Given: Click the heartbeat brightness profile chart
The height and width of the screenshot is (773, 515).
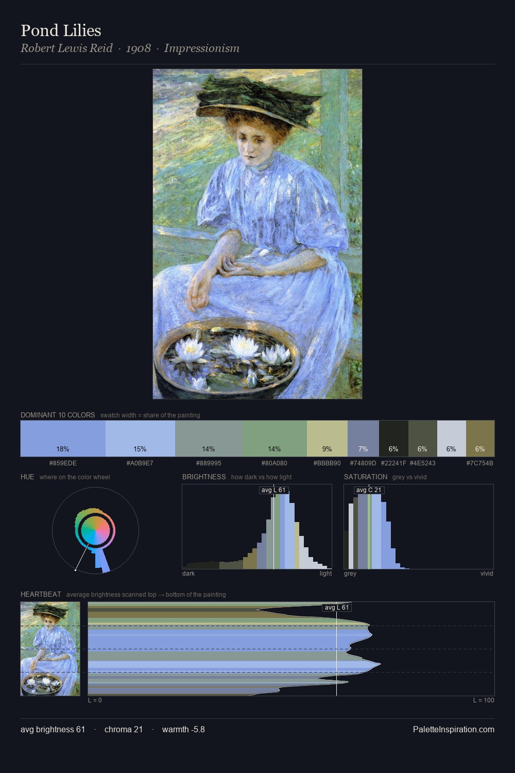Looking at the screenshot, I should (x=291, y=649).
